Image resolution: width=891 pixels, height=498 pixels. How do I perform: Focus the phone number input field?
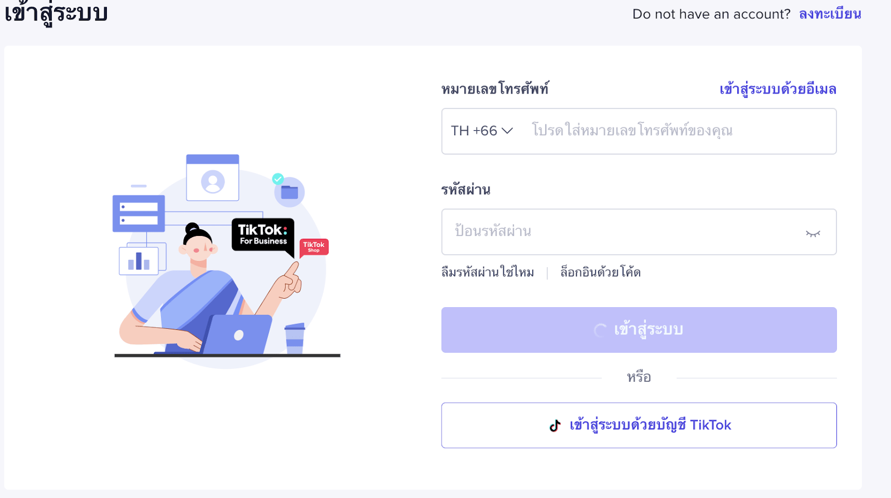(x=679, y=131)
